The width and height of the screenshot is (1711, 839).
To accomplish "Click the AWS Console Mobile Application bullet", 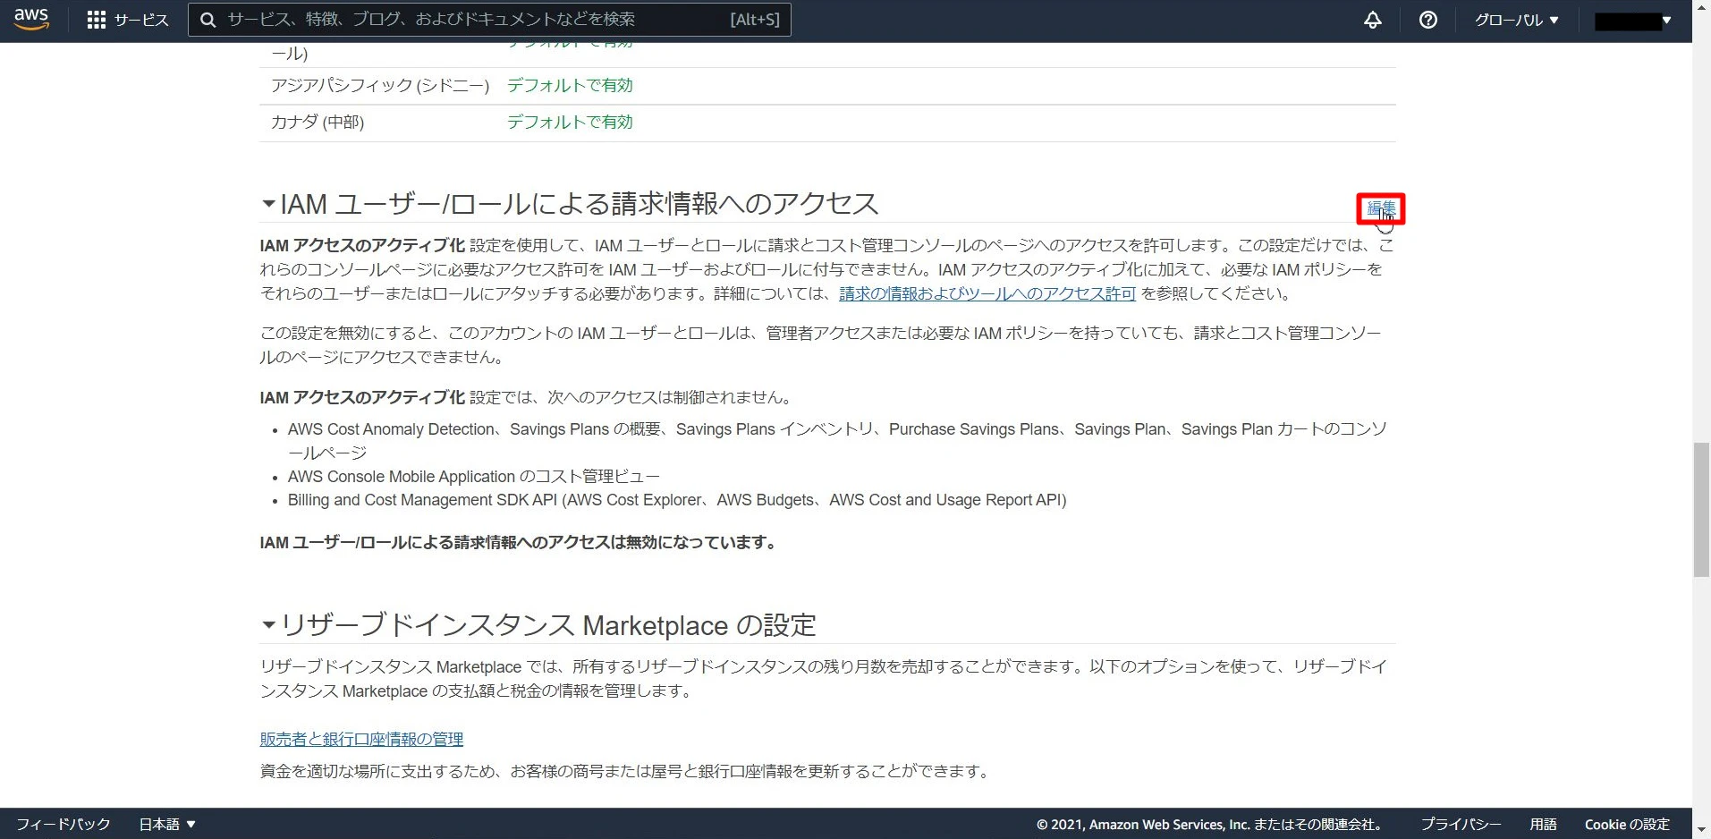I will 474,477.
